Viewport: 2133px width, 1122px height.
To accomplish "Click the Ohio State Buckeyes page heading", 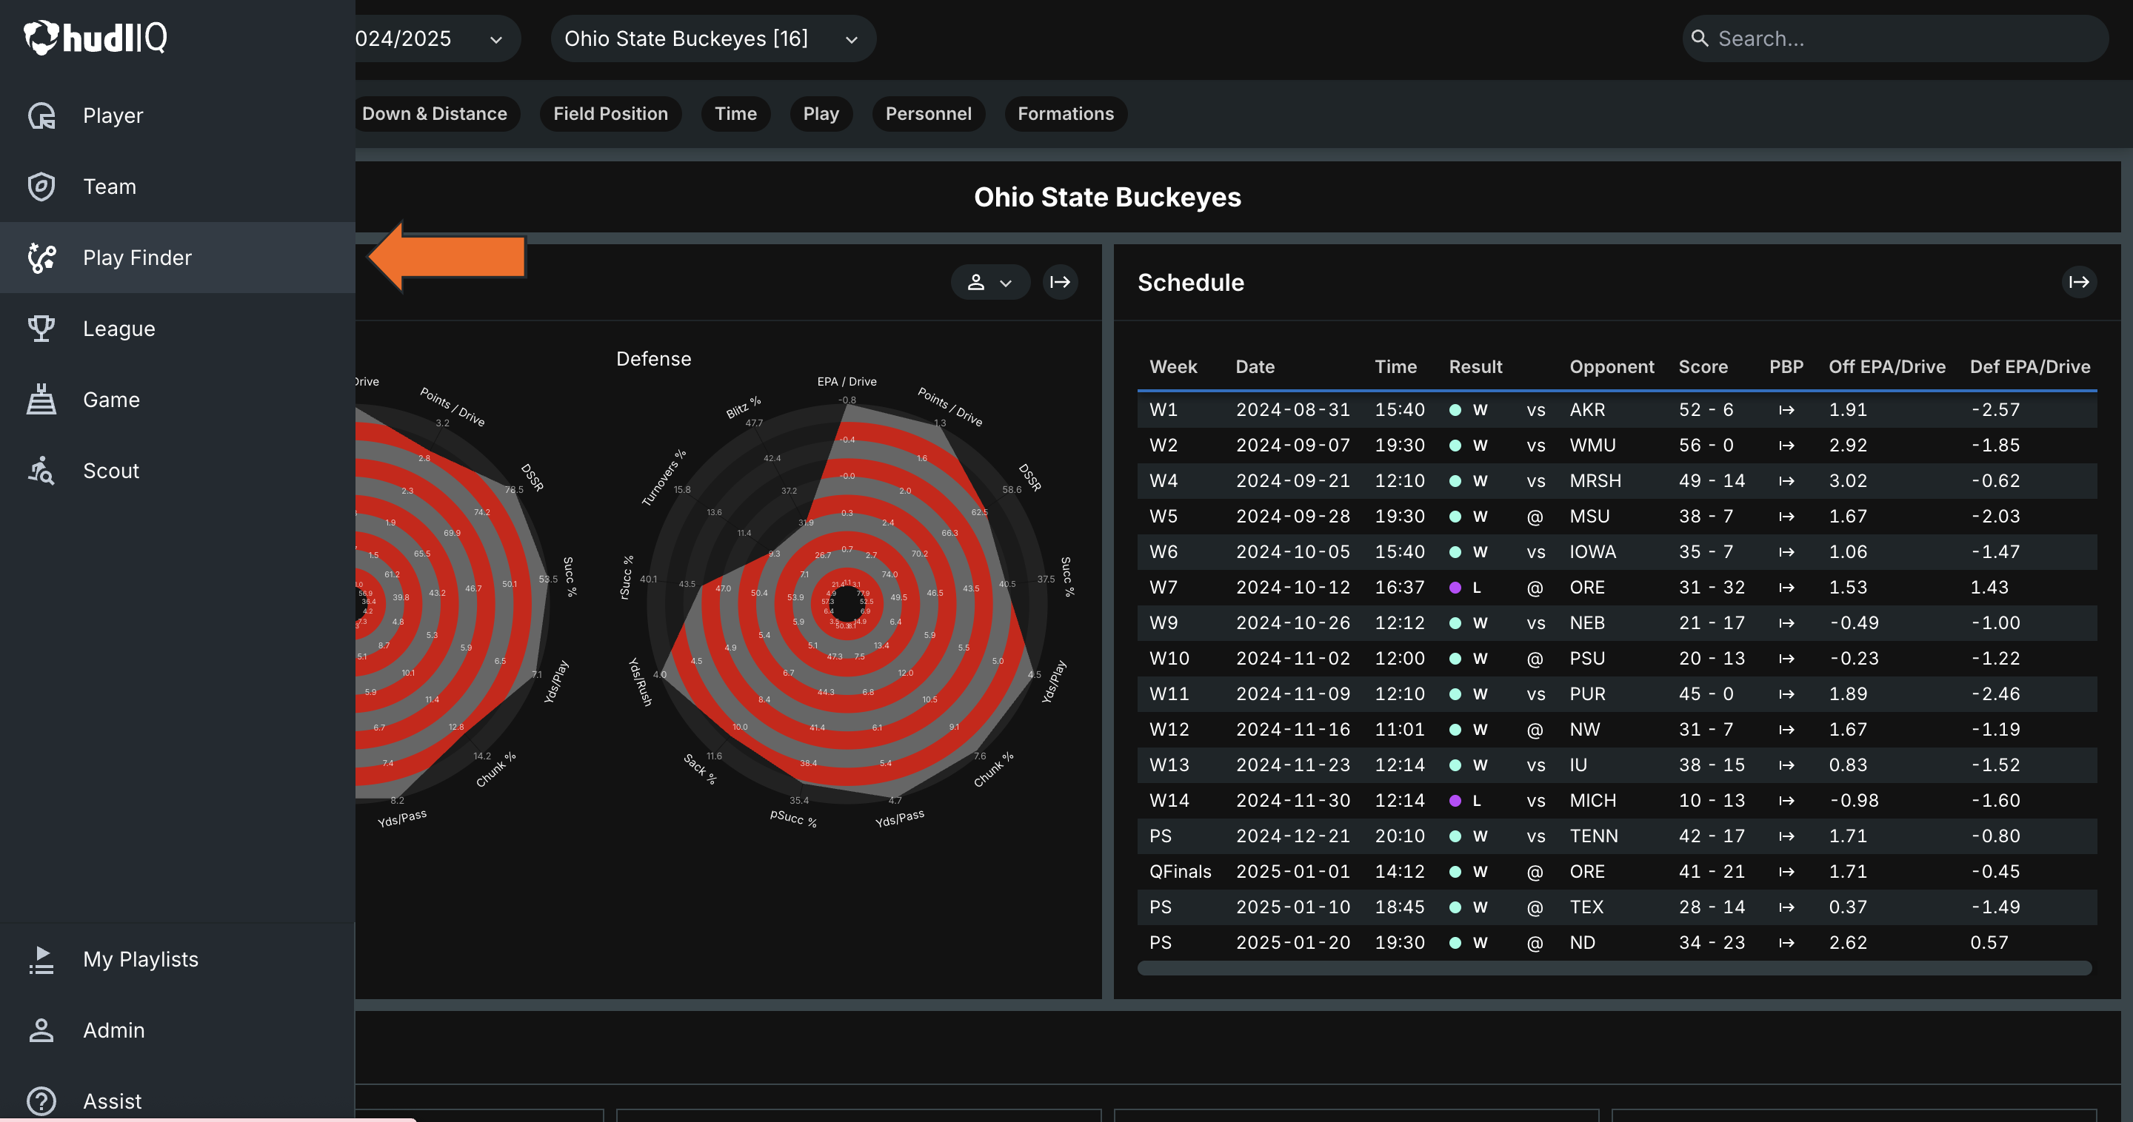I will coord(1107,197).
